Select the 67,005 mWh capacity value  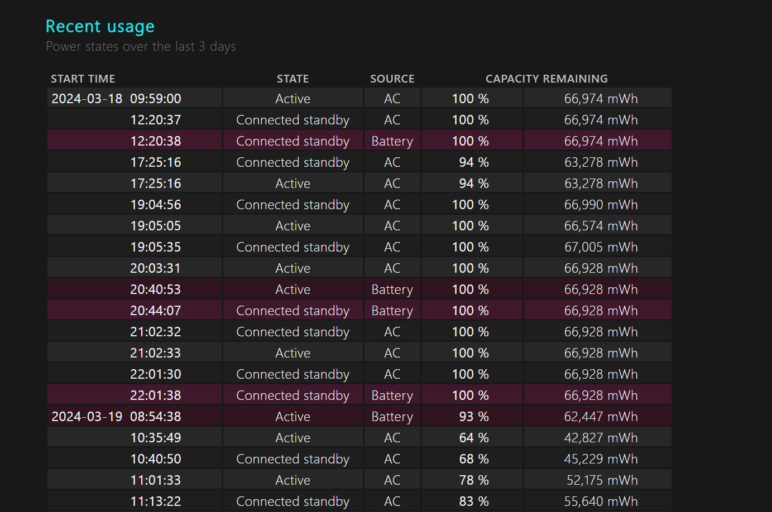tap(601, 247)
